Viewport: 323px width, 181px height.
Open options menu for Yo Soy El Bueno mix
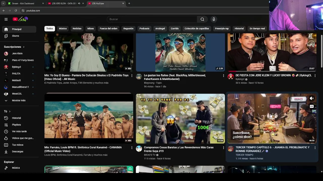point(132,76)
